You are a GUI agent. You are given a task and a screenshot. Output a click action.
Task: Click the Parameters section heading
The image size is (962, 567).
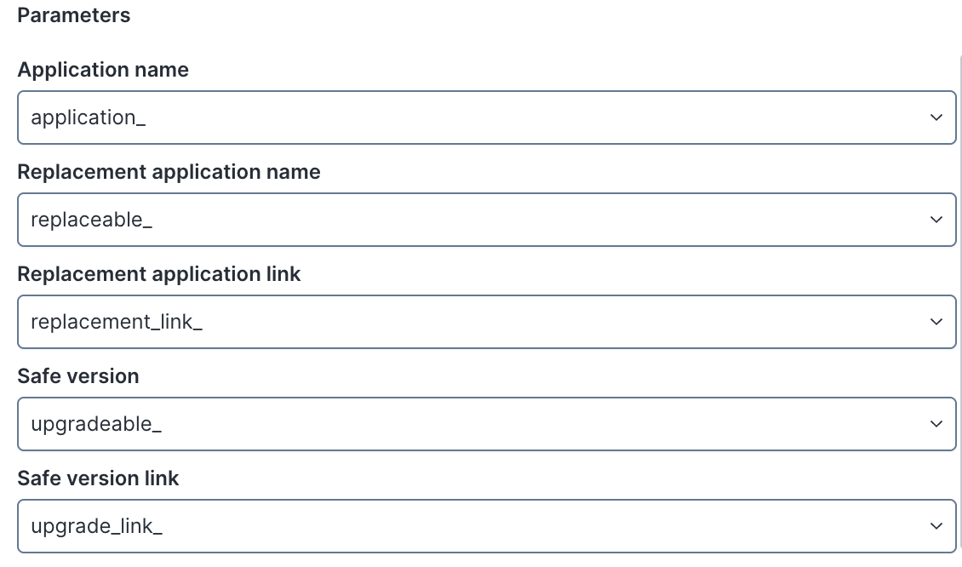point(74,15)
